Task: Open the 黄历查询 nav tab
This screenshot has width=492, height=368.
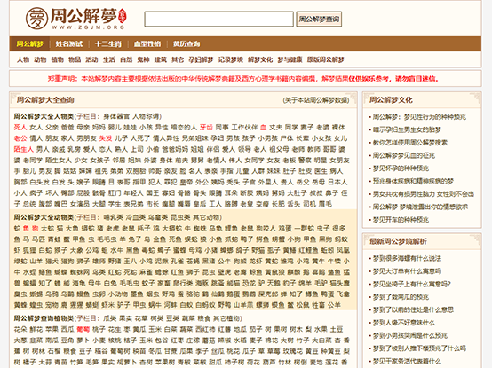Action: coord(186,43)
